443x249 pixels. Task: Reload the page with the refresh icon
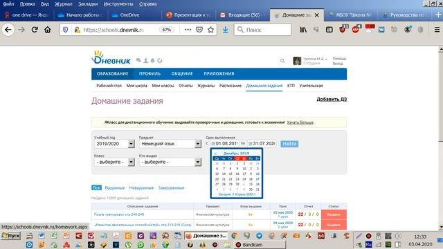35,30
